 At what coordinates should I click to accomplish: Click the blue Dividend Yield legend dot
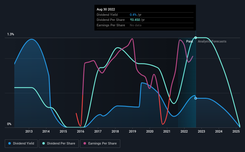(x=10, y=143)
